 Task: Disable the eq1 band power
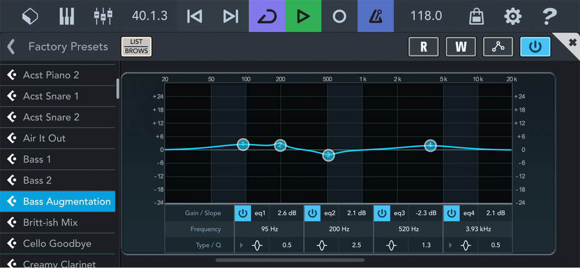click(x=242, y=213)
